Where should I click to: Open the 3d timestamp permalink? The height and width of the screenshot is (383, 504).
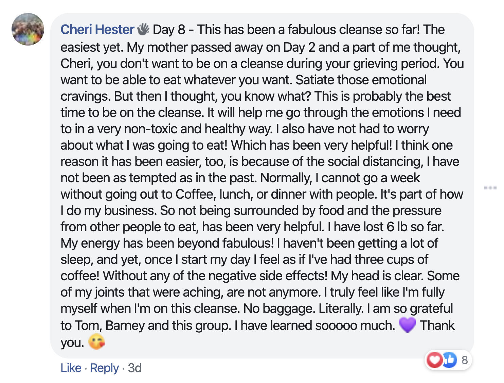tap(135, 368)
